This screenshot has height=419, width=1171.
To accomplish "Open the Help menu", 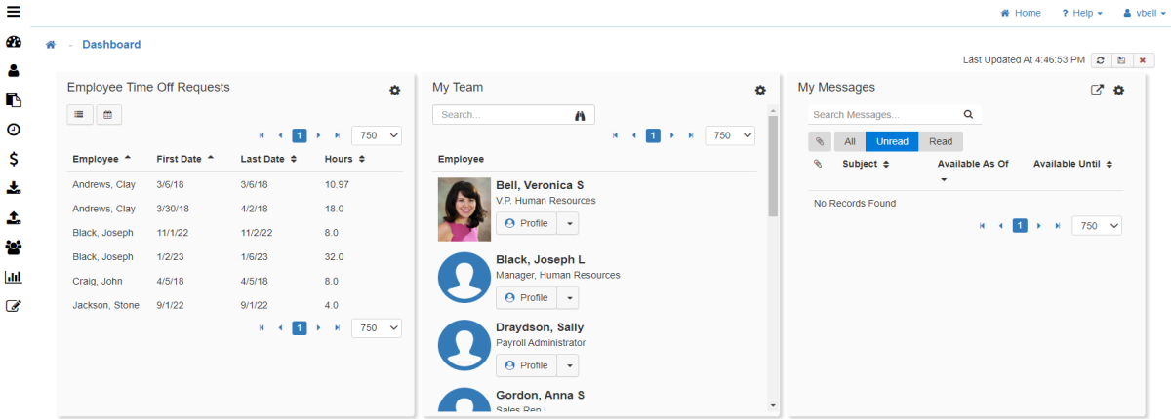I will tap(1081, 13).
